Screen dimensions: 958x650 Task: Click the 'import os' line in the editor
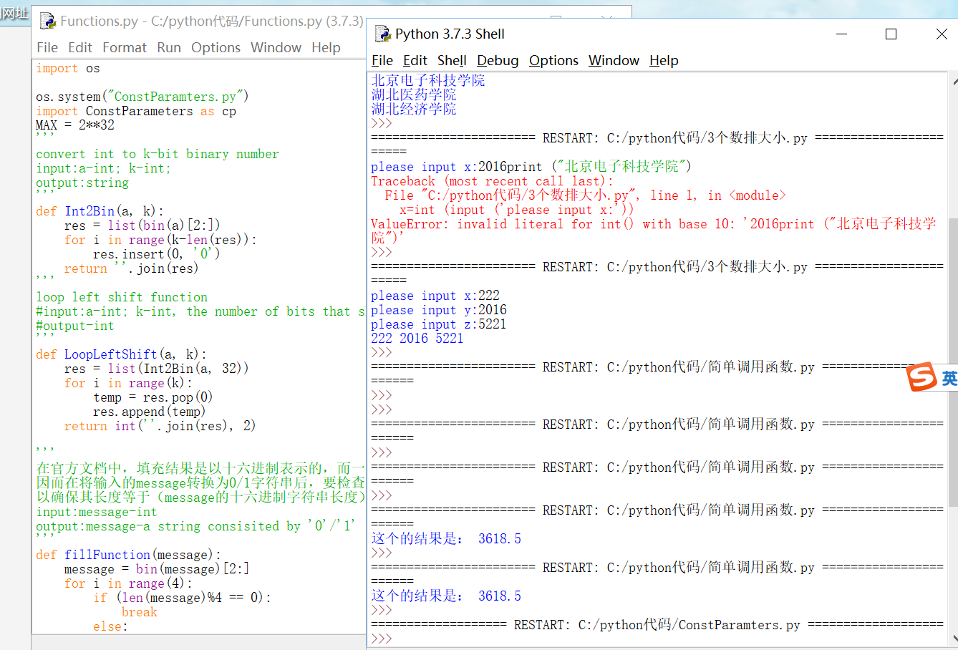[68, 68]
